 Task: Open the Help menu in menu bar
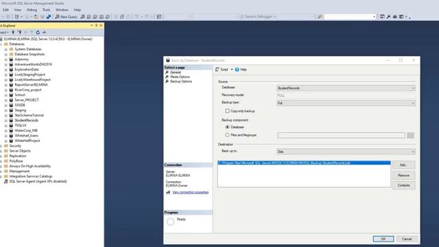(x=78, y=10)
